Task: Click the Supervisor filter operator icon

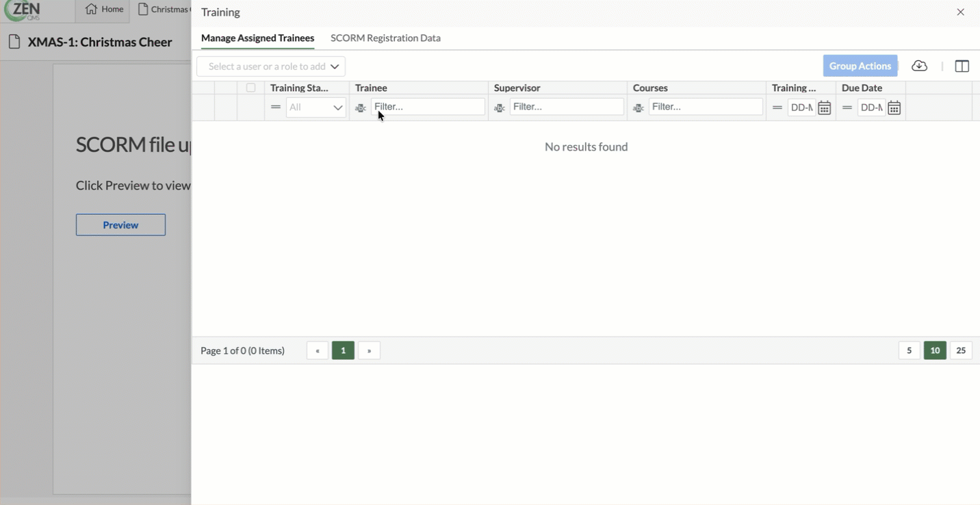Action: [x=500, y=107]
